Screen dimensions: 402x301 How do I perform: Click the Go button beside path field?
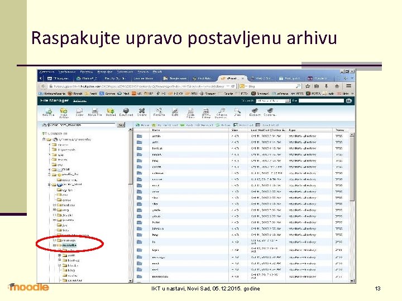(x=121, y=125)
